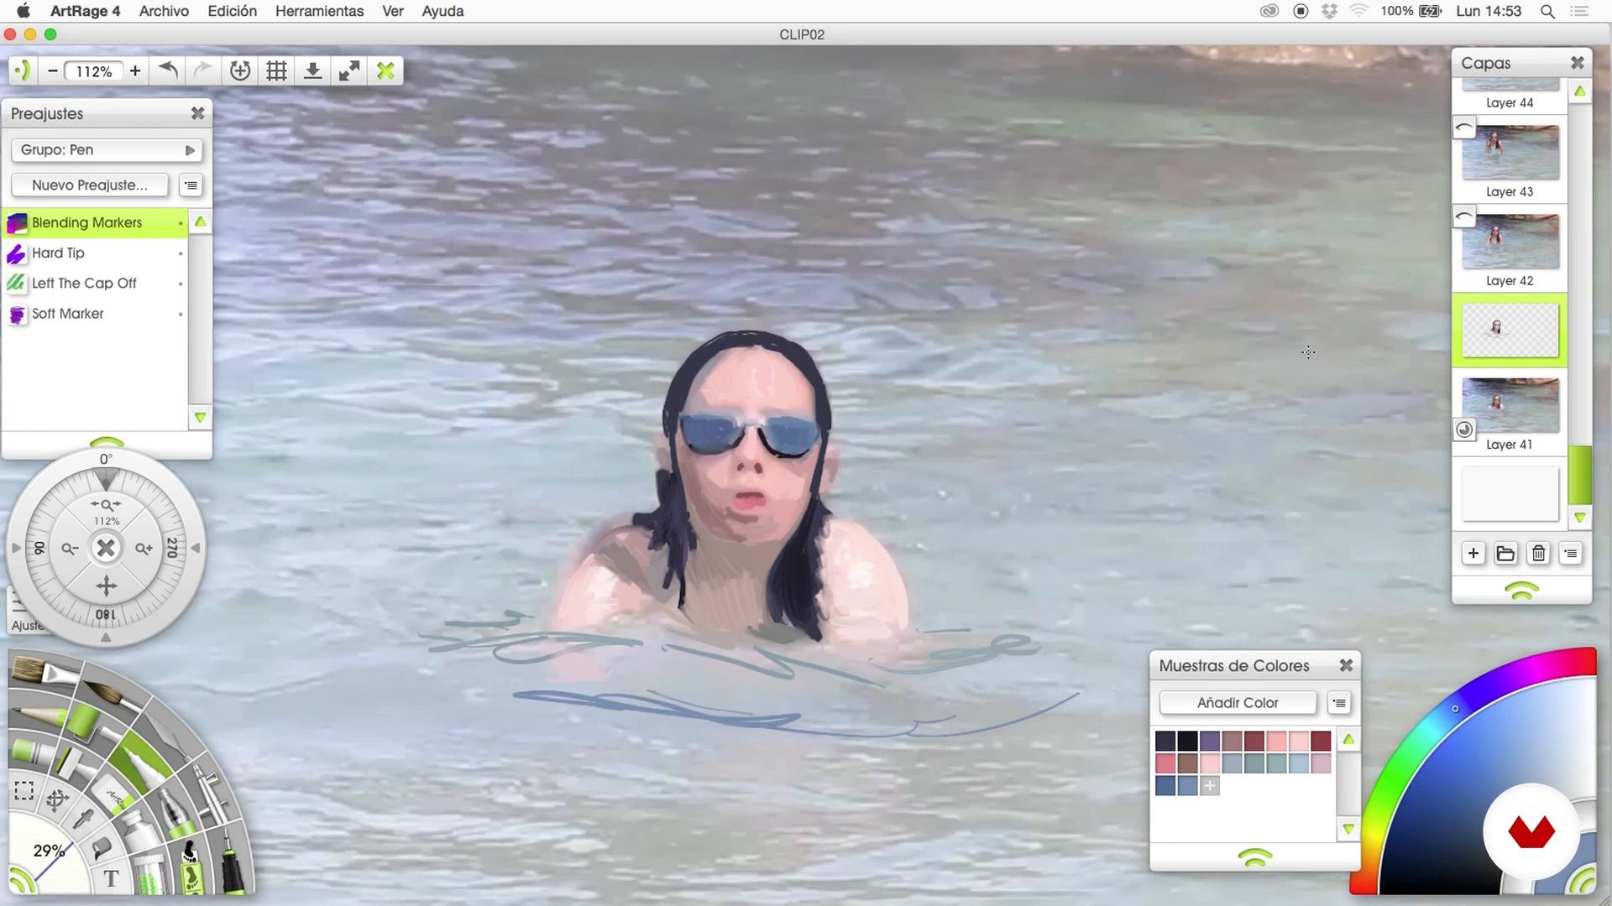
Task: Select the Hard Tip preset
Action: pos(95,253)
